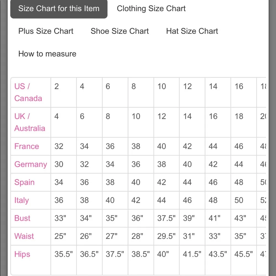Viewport: 276px width, 276px height.
Task: Open the How to measure tab
Action: click(x=47, y=54)
